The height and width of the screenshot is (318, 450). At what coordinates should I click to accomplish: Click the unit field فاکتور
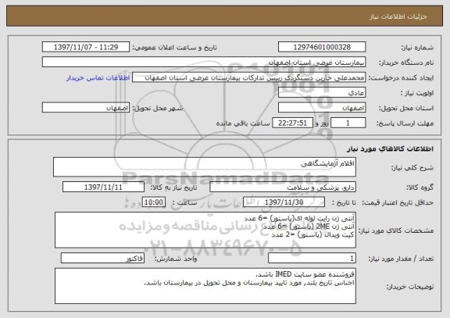click(102, 259)
